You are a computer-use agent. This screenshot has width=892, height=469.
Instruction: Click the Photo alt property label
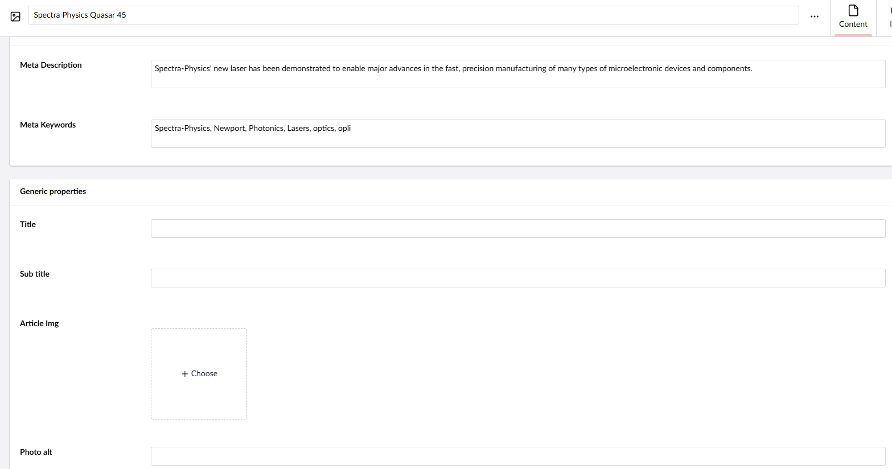36,452
